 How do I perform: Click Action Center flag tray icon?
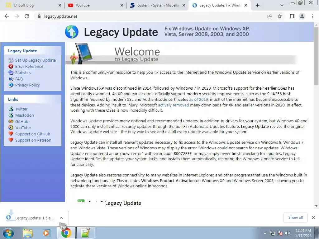(280, 233)
